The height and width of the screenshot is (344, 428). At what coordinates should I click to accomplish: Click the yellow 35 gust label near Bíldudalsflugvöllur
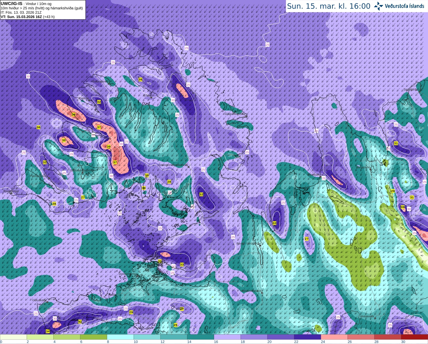[64, 141]
